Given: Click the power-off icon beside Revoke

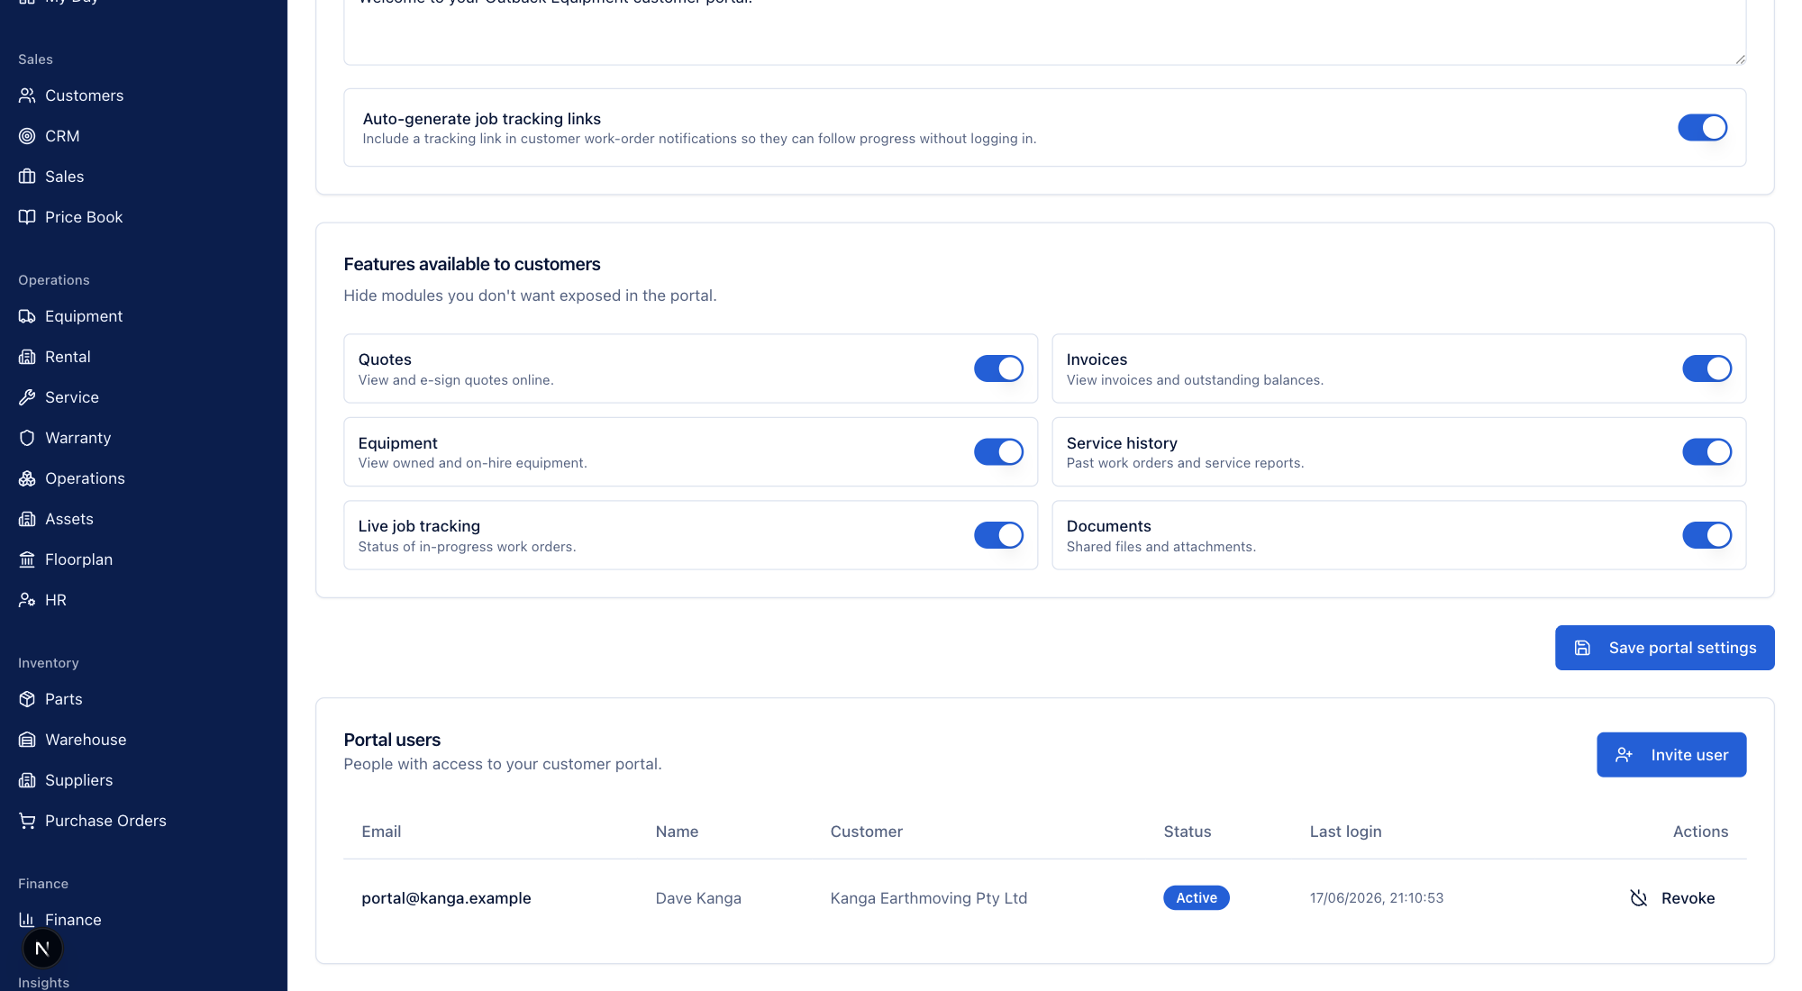Looking at the screenshot, I should coord(1639,898).
